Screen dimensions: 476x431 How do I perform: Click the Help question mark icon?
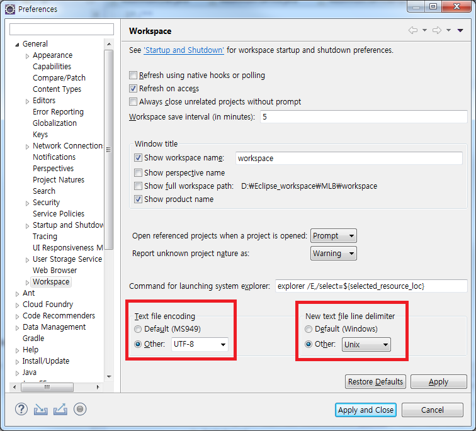(21, 409)
